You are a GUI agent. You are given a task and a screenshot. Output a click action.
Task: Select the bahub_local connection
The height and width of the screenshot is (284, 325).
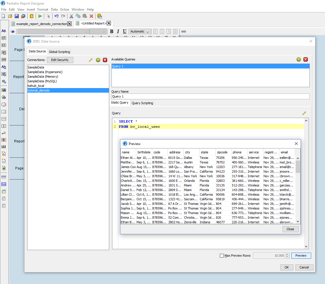click(x=68, y=86)
